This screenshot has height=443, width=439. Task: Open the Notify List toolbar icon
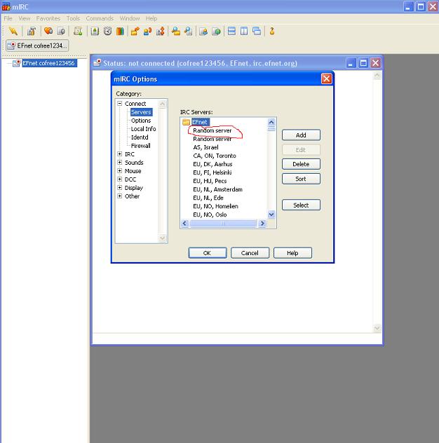(203, 31)
